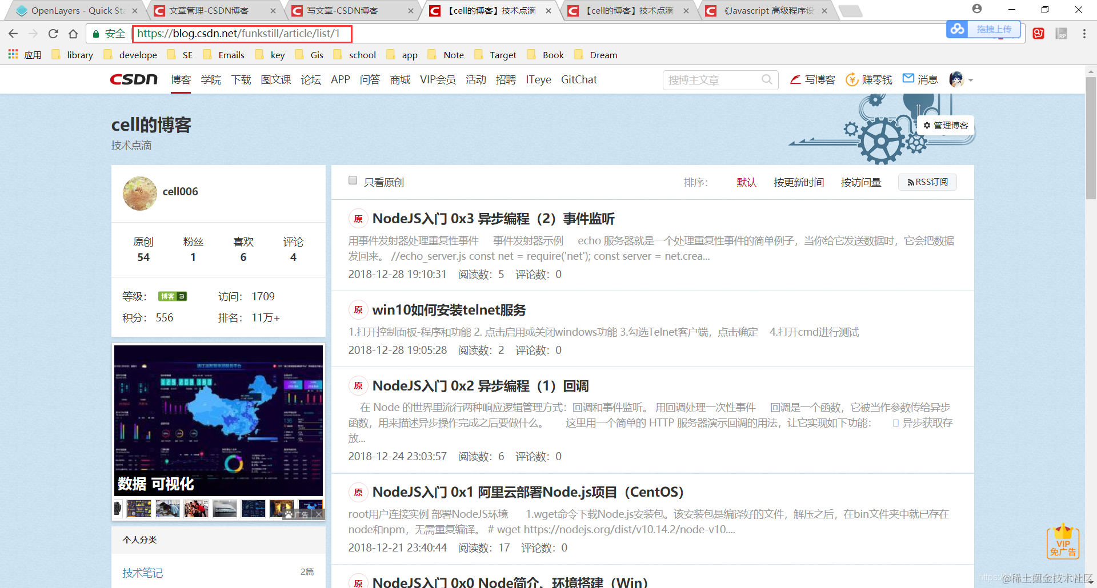The image size is (1097, 588).
Task: Click the address bar URL
Action: 239,34
